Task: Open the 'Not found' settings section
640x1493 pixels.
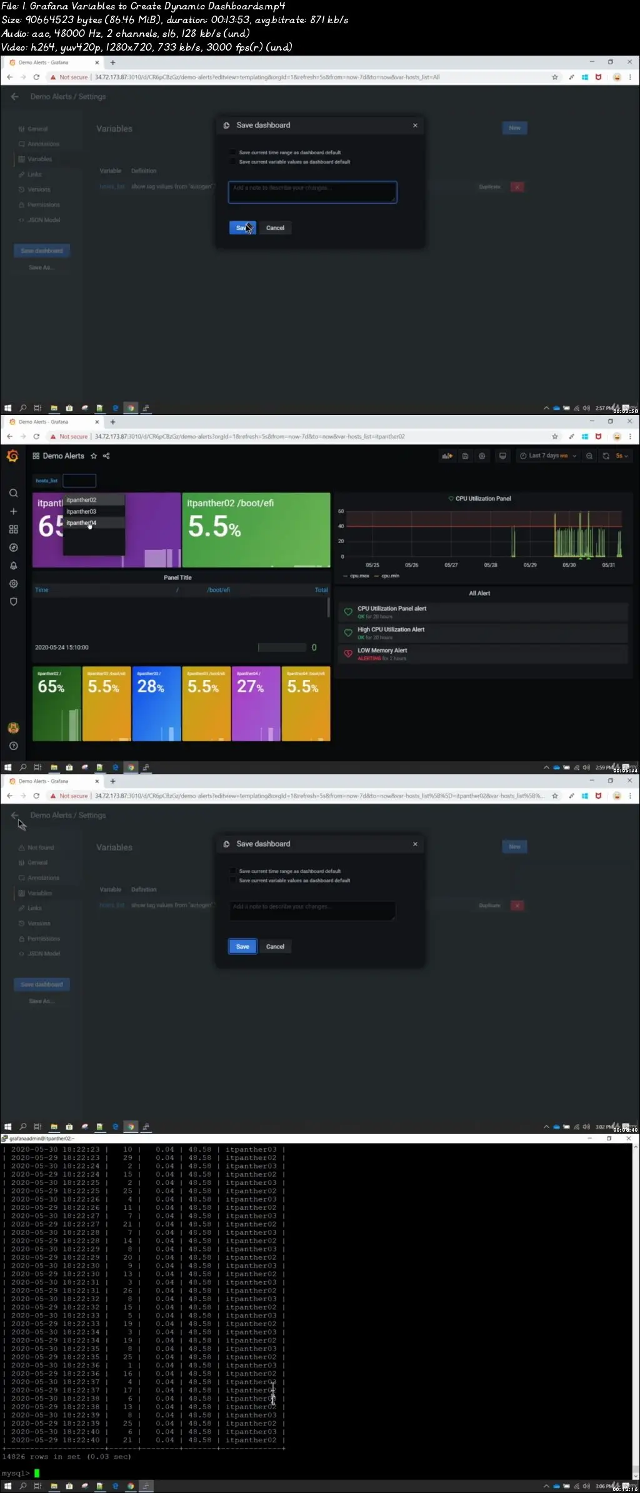Action: (x=41, y=847)
